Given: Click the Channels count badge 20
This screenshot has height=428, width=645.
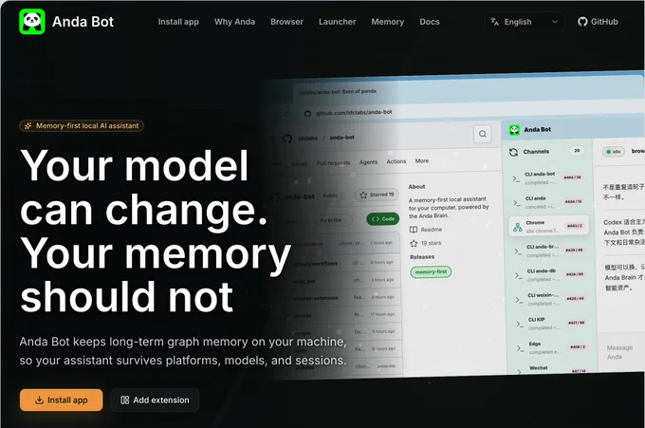Looking at the screenshot, I should (x=577, y=151).
